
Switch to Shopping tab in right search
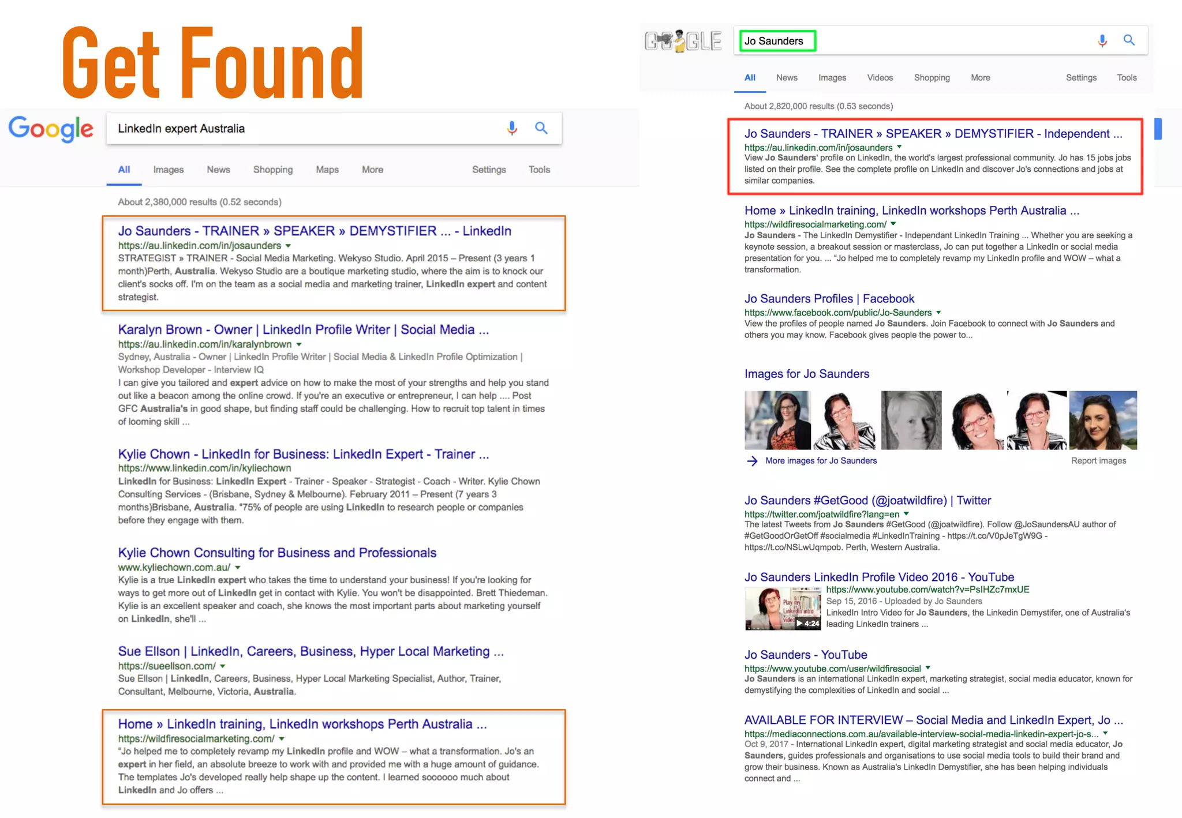(x=932, y=78)
